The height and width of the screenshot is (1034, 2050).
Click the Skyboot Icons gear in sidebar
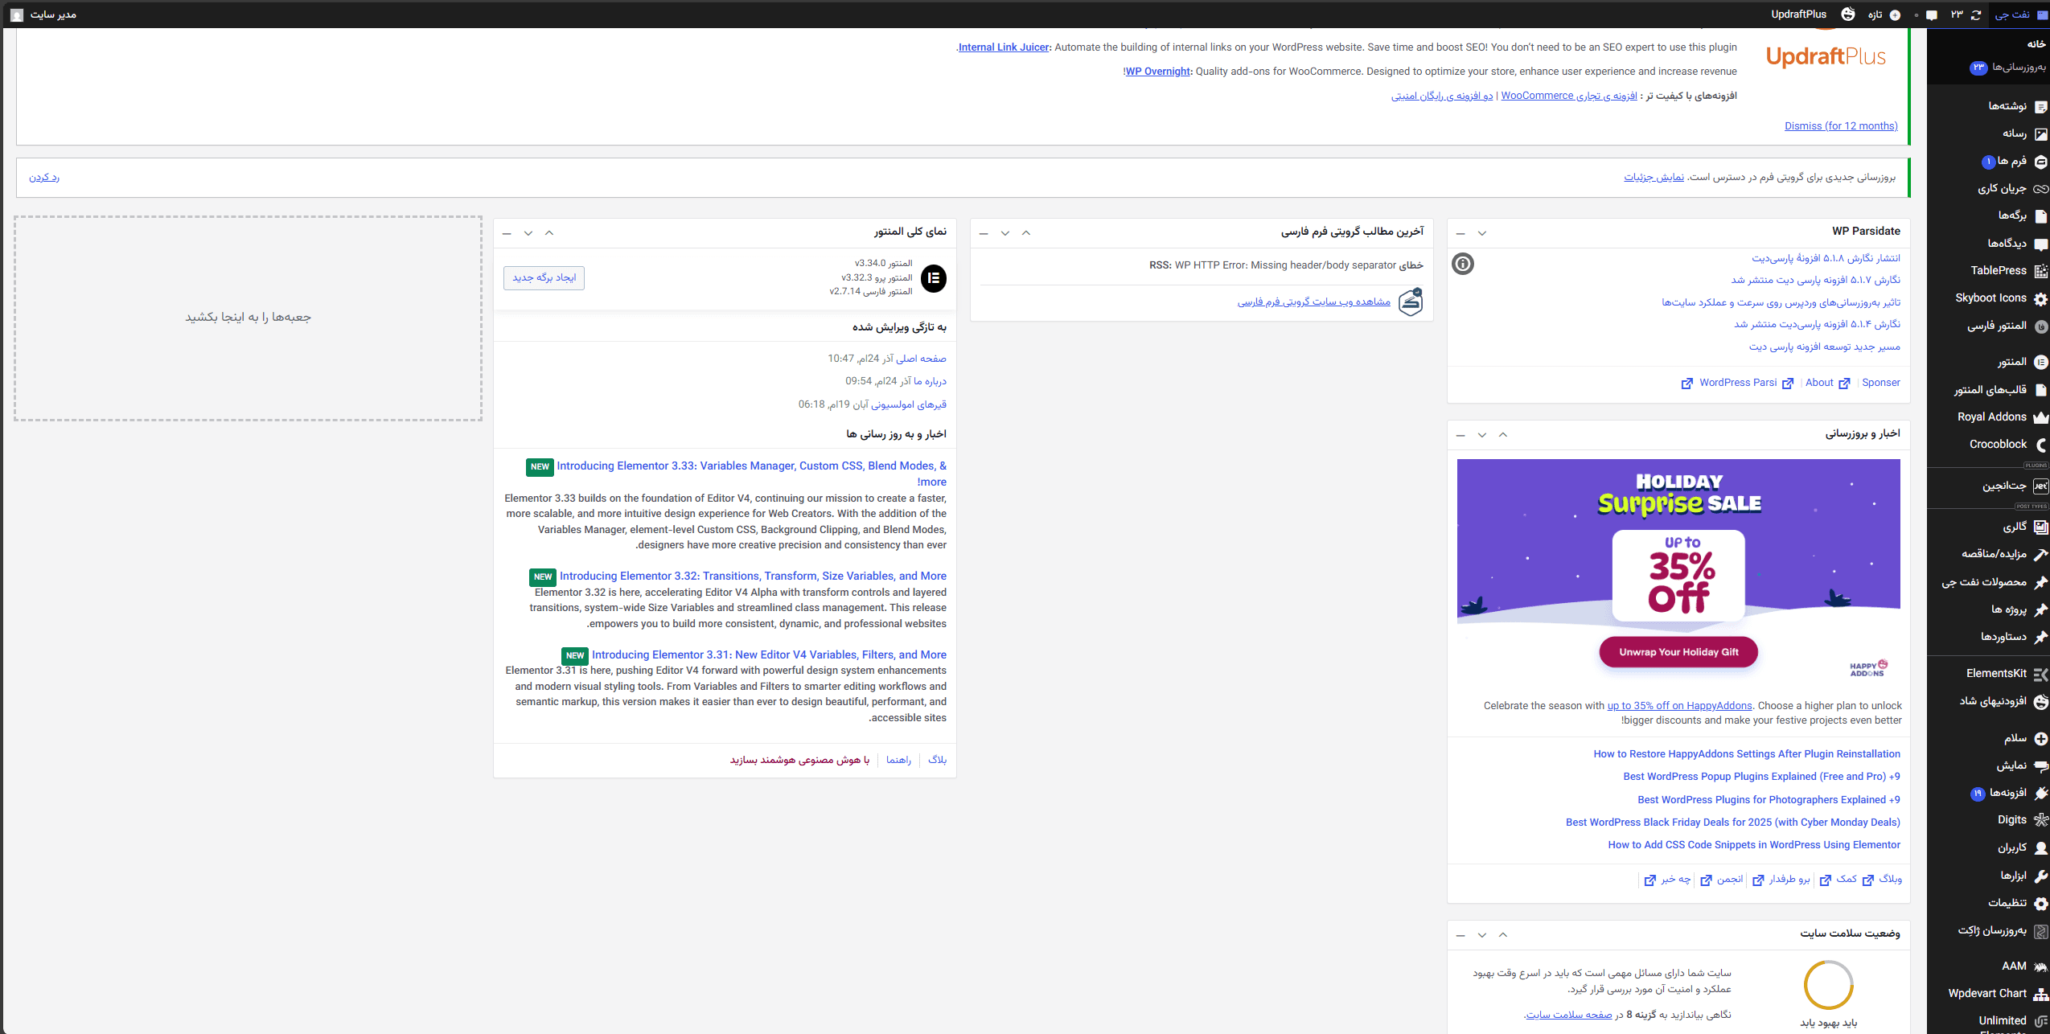click(x=2040, y=298)
